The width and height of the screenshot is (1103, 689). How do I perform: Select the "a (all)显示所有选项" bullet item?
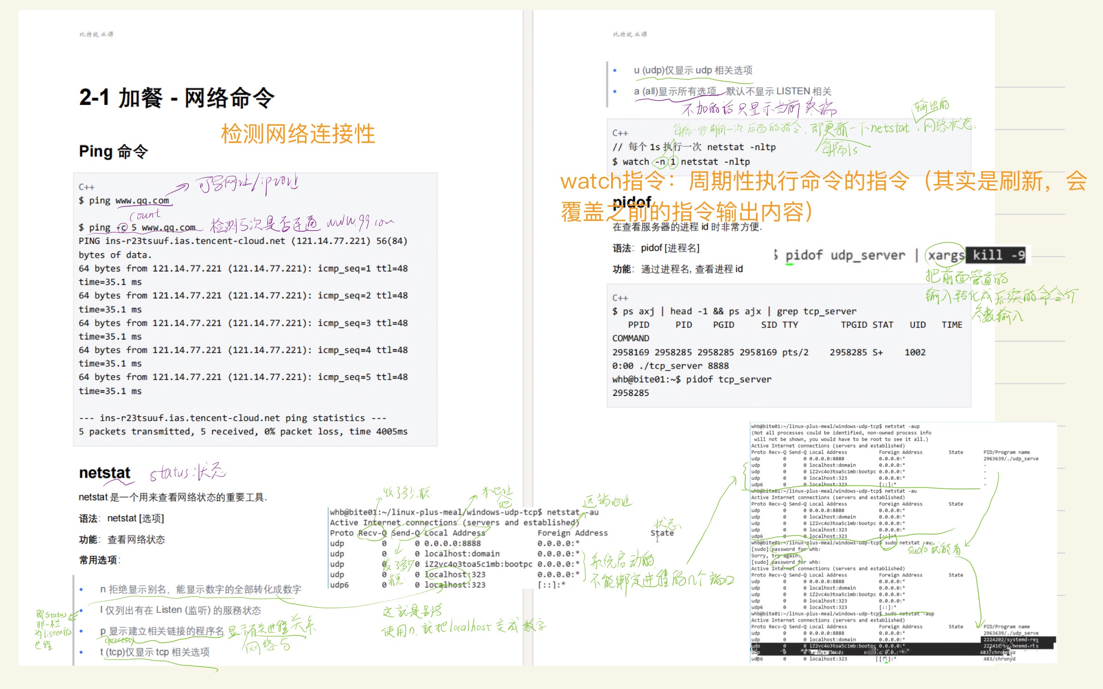coord(732,91)
